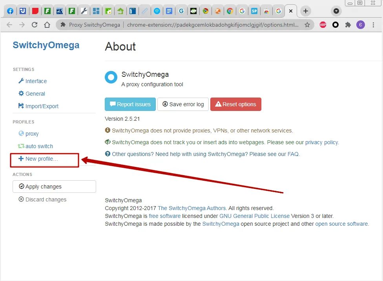Viewport: 383px width, 281px height.
Task: Click the eye-slash icon beside 'does not track you'
Action: pyautogui.click(x=108, y=142)
